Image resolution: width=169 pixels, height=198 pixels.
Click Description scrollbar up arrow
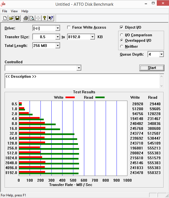point(162,77)
